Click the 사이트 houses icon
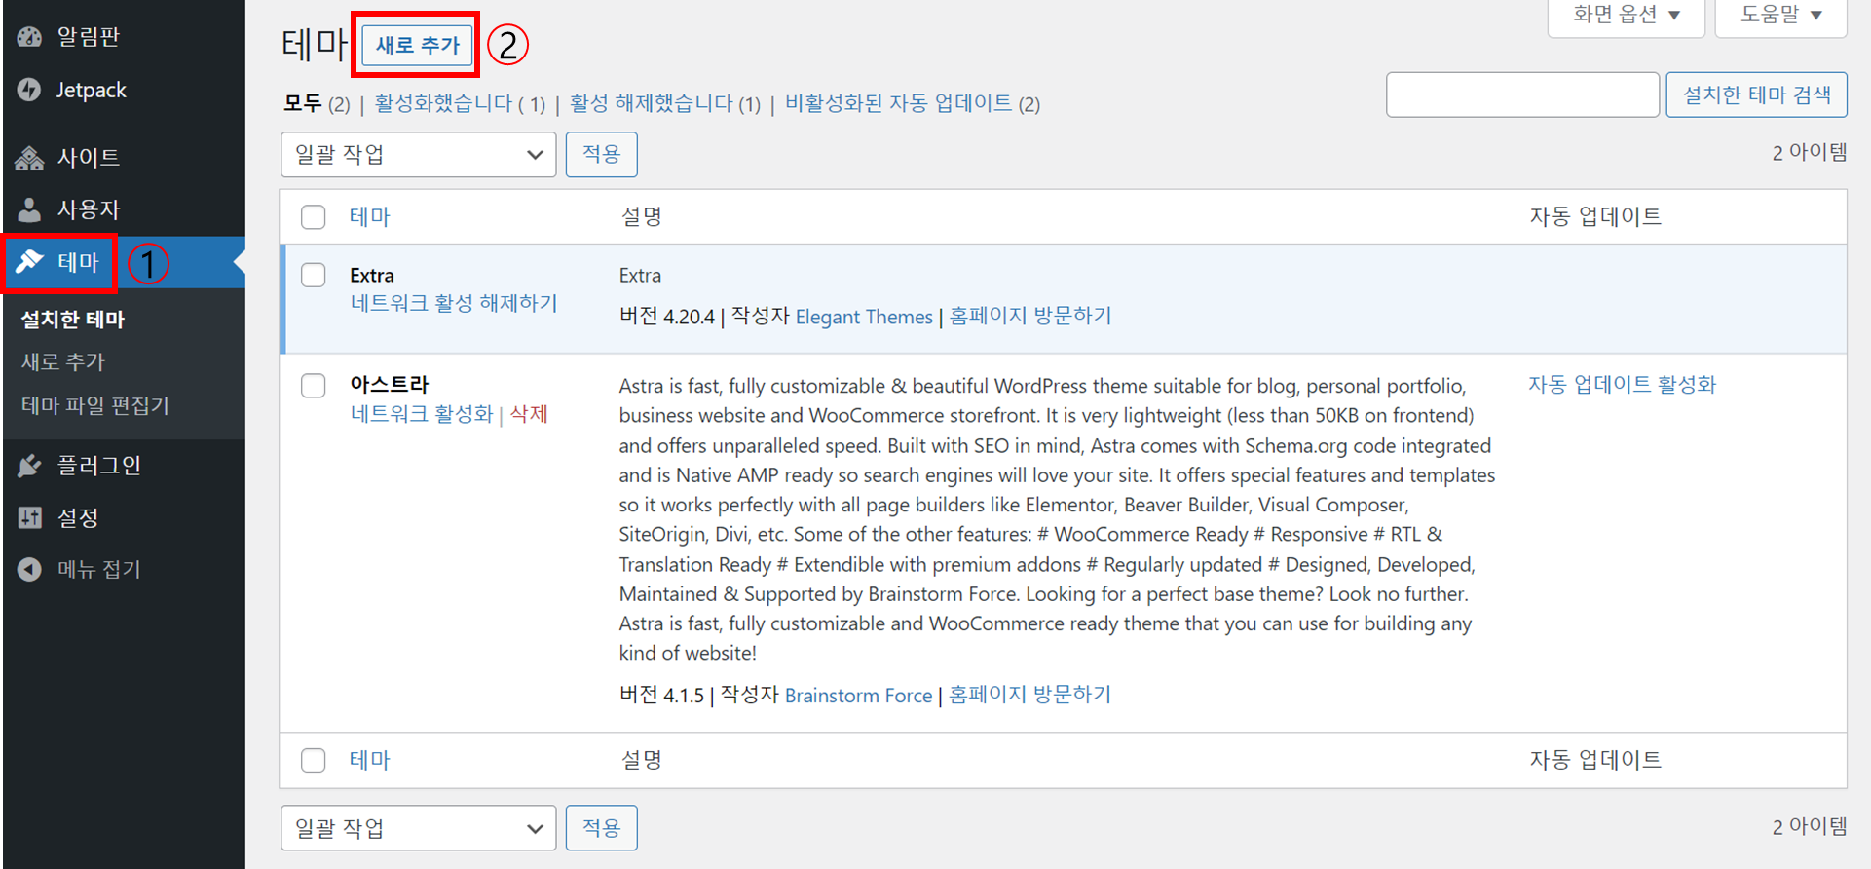 [29, 157]
